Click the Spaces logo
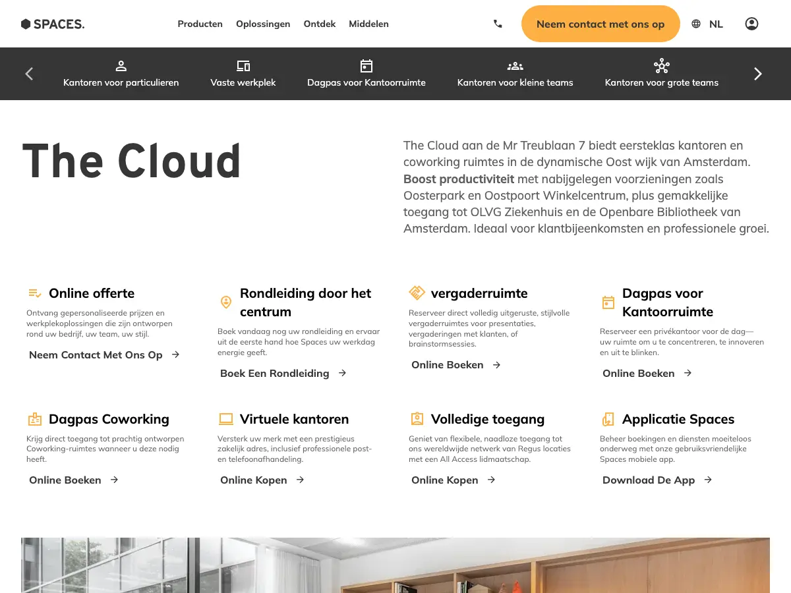The height and width of the screenshot is (593, 791). [x=53, y=24]
